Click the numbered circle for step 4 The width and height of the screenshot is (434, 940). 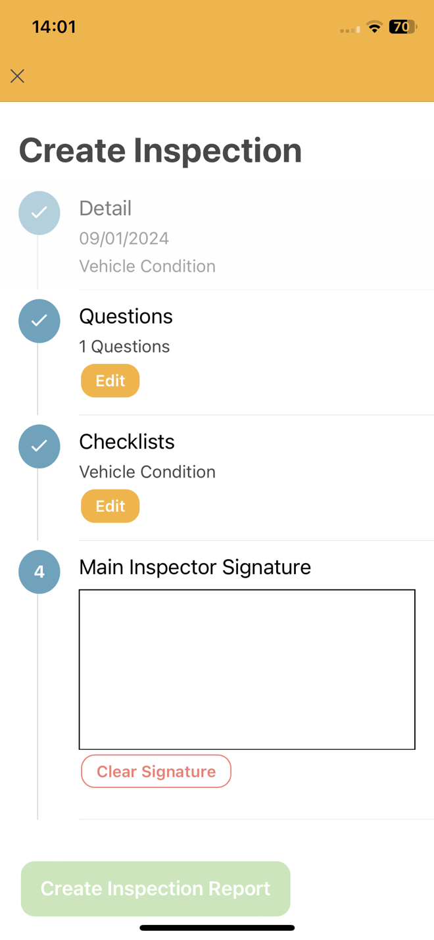point(39,572)
